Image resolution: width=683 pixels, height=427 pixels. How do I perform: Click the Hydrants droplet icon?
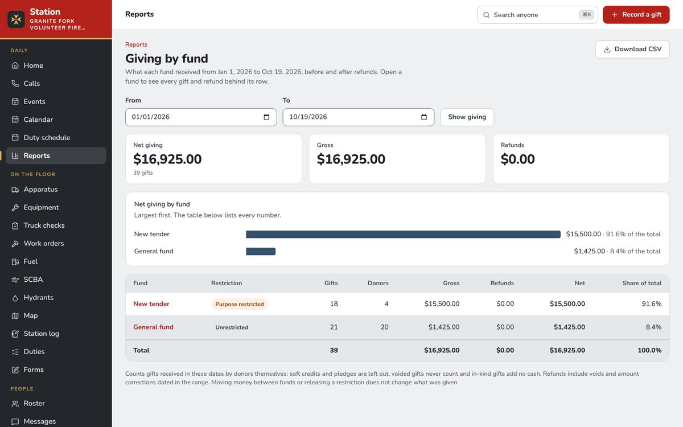pos(15,298)
